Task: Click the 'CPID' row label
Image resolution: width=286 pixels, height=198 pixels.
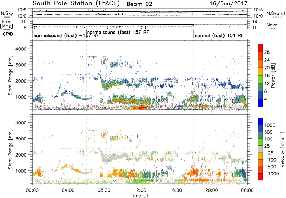Action: click(8, 34)
